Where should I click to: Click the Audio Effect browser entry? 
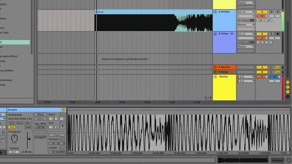[x=9, y=56]
